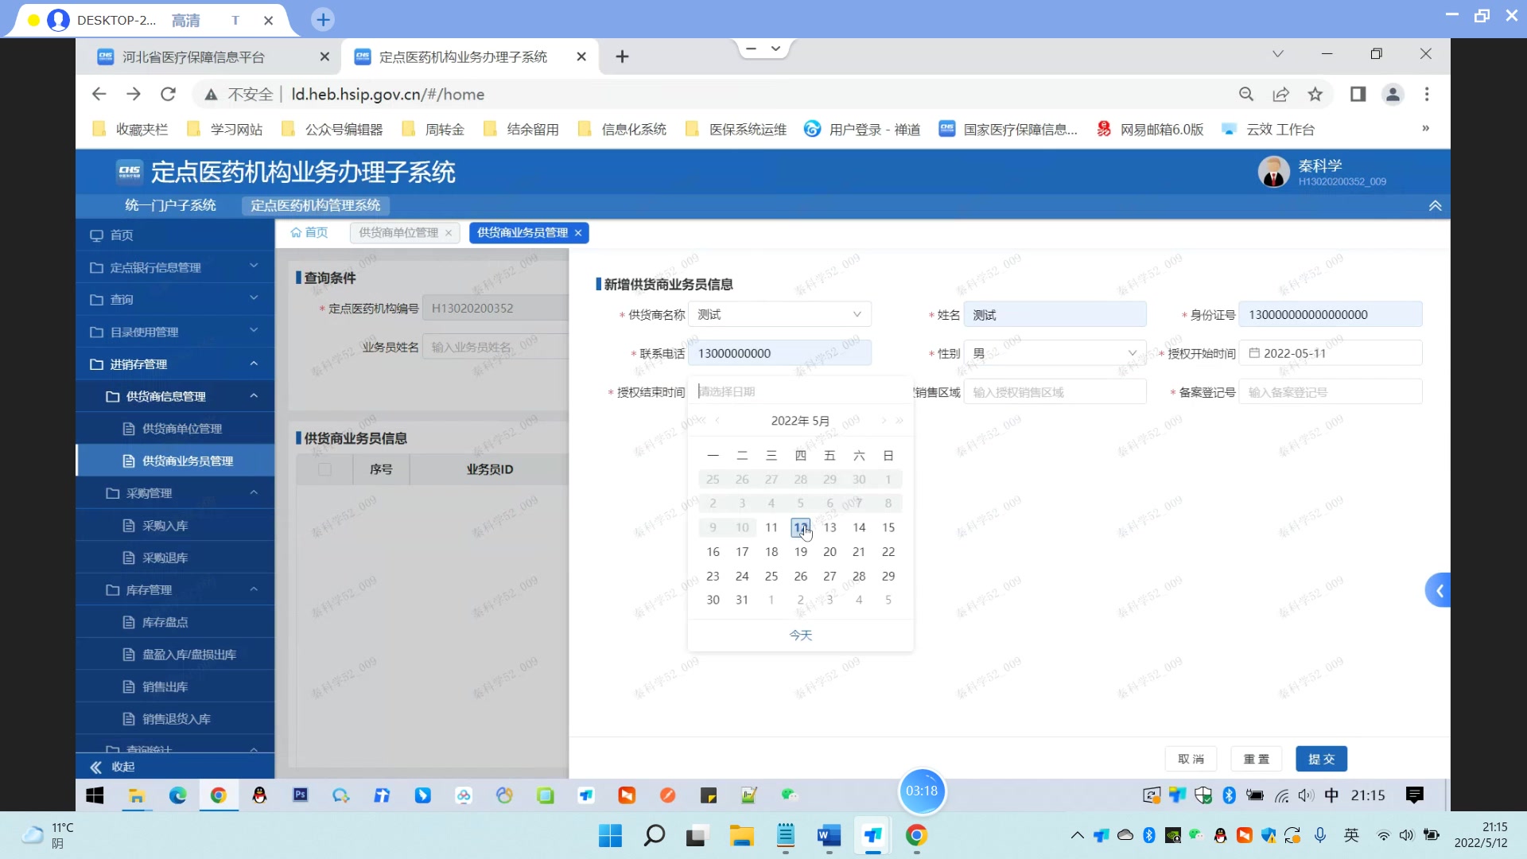Go to previous month in the calendar

(x=717, y=421)
